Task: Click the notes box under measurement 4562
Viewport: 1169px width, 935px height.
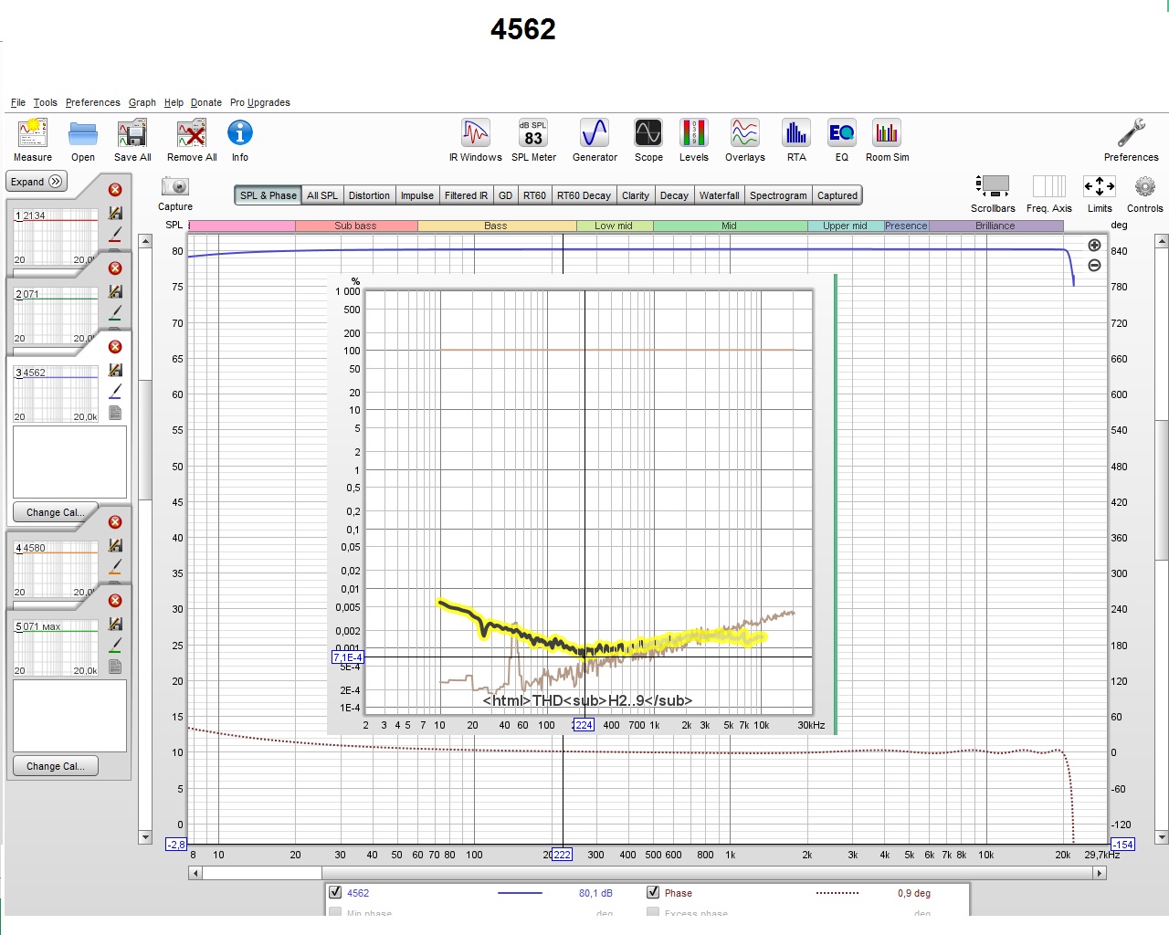Action: 69,462
